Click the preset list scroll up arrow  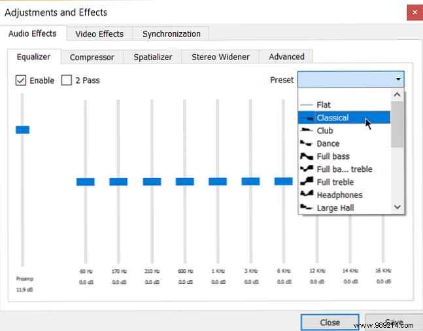[x=397, y=95]
